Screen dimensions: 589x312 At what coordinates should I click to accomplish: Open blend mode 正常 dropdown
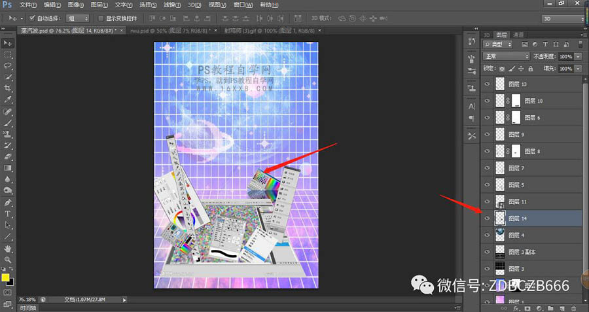[506, 56]
